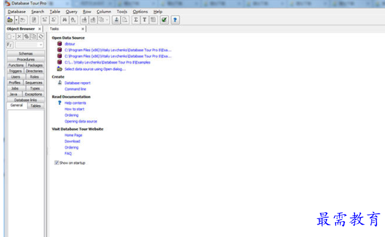Viewport: 385px width, 237px height.
Task: Click the copy documents toolbar icon
Action: point(101,20)
